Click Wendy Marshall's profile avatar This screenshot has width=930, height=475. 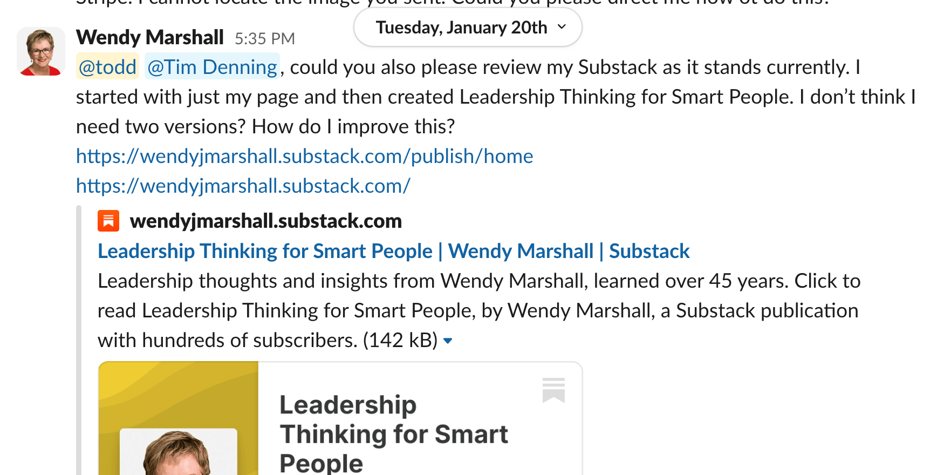(41, 51)
